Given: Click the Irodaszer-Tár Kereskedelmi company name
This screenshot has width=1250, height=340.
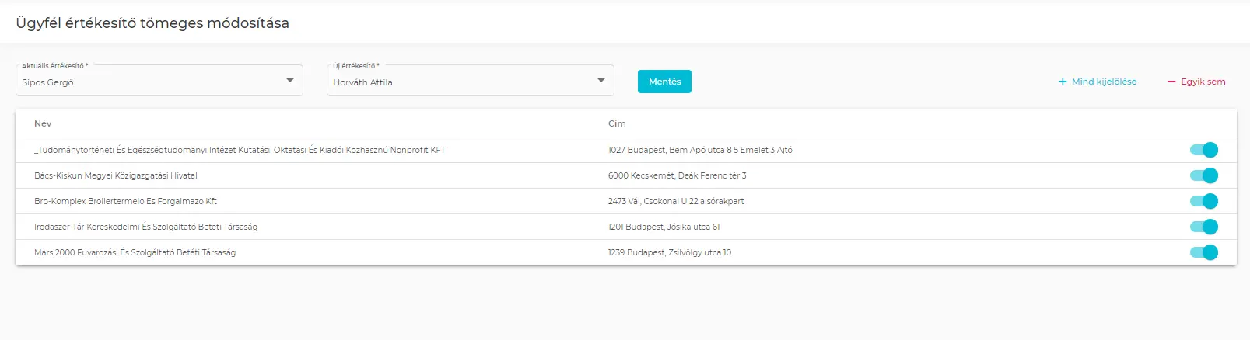Looking at the screenshot, I should pyautogui.click(x=145, y=227).
